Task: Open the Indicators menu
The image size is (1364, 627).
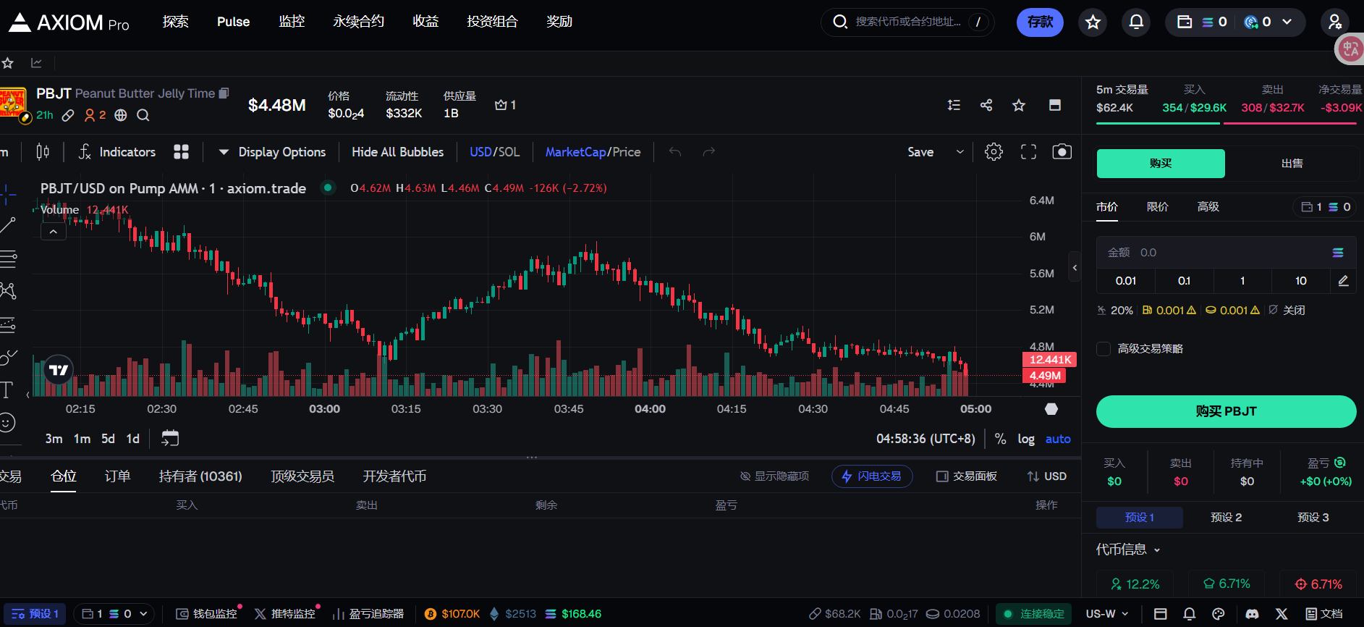Action: [x=117, y=152]
